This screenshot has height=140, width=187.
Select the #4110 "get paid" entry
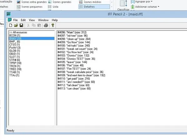point(74,79)
